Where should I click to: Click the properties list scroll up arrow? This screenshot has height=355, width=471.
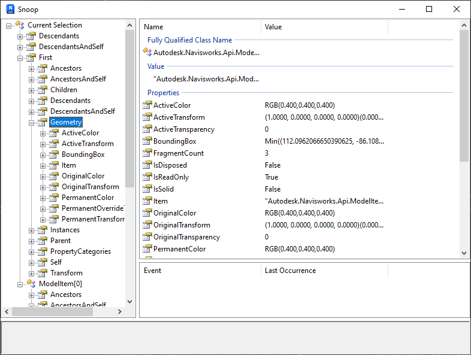tap(464, 25)
